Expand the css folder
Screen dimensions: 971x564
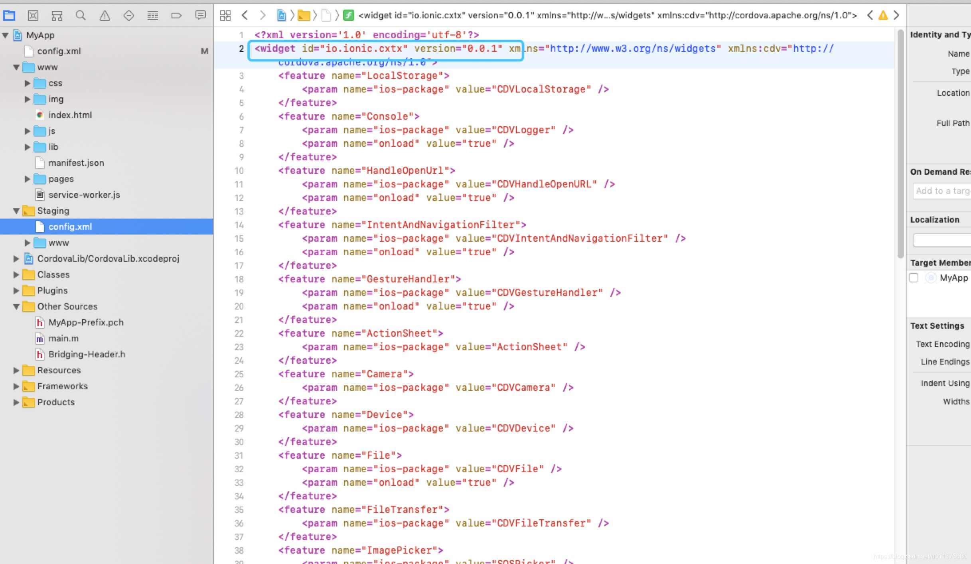(27, 83)
